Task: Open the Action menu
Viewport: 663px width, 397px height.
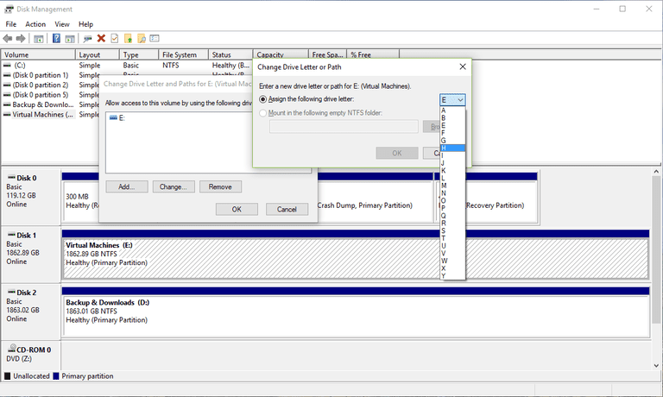Action: (35, 24)
